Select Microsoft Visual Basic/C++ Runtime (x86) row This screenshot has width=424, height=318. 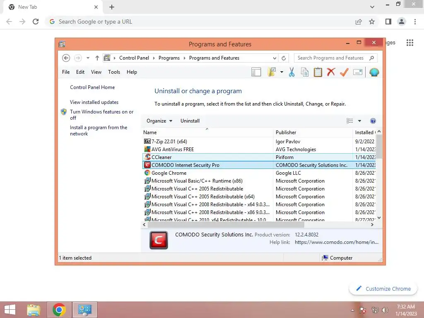(x=259, y=181)
